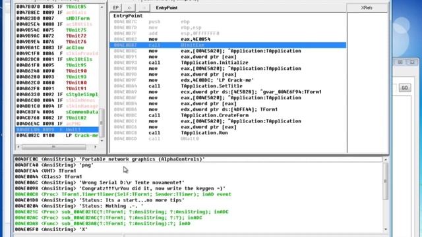This screenshot has width=422, height=237.
Task: Go back with the left arrow button
Action: pos(130,8)
